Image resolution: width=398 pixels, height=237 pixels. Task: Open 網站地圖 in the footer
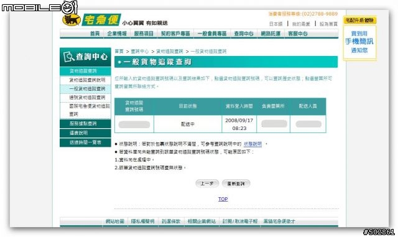pyautogui.click(x=114, y=221)
